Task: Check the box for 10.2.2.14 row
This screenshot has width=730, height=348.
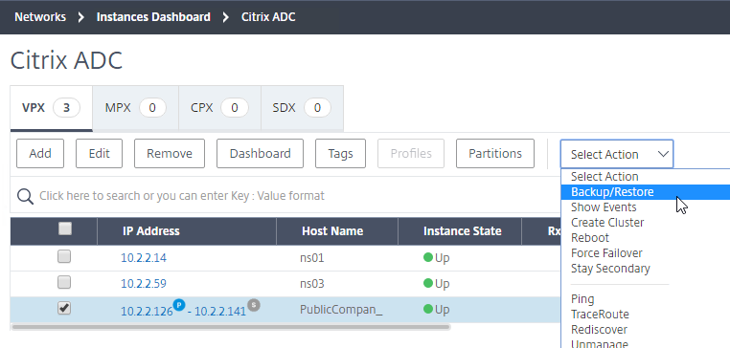Action: (x=64, y=256)
